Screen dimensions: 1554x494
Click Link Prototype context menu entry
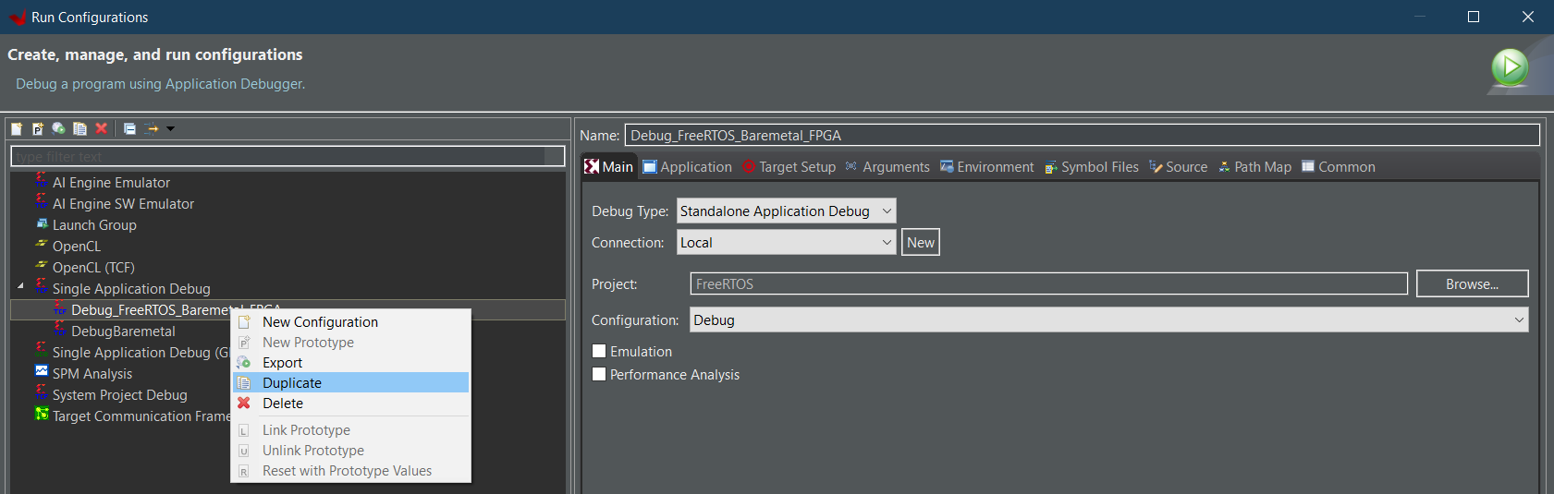350,429
